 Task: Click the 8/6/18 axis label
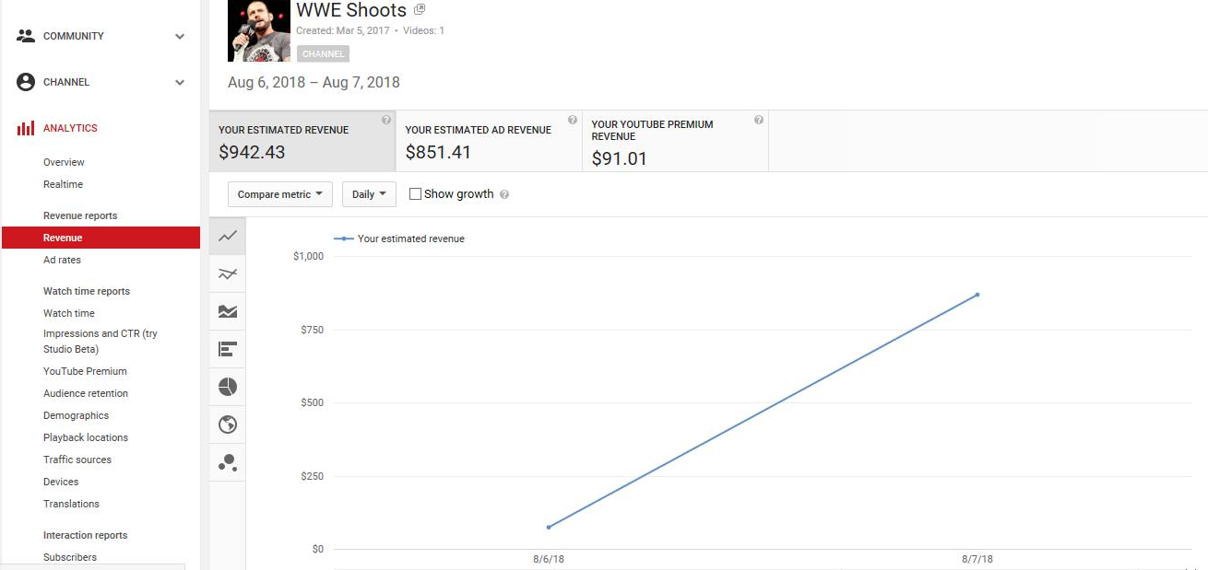pos(549,559)
